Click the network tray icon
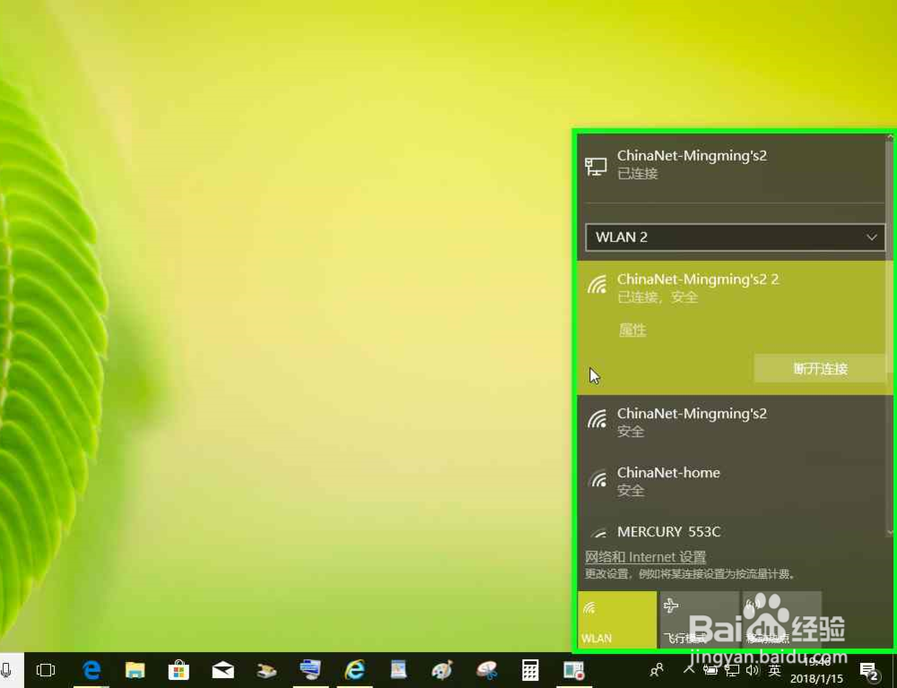Image resolution: width=897 pixels, height=688 pixels. click(x=732, y=670)
